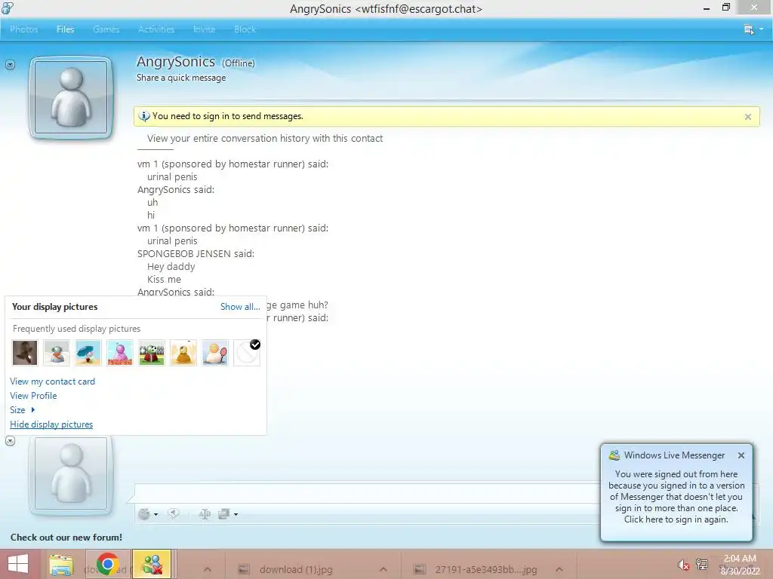Screen dimensions: 773x579
Task: Select the tennis racket display picture
Action: tap(215, 353)
